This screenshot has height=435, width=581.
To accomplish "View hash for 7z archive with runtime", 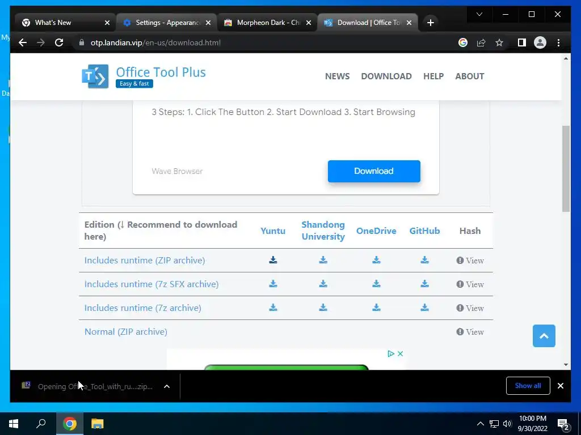I will 470,308.
